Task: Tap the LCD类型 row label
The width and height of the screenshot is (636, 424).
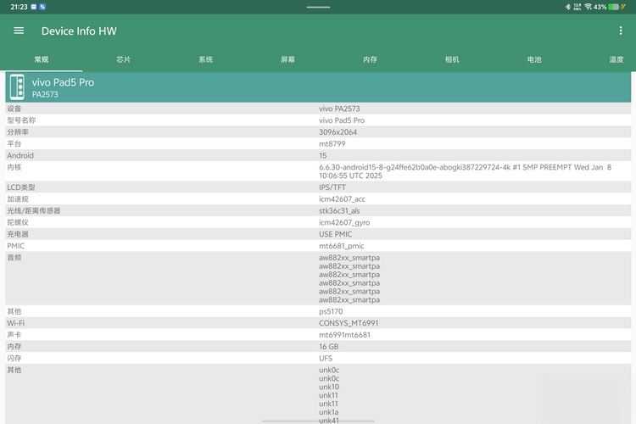Action: 21,187
